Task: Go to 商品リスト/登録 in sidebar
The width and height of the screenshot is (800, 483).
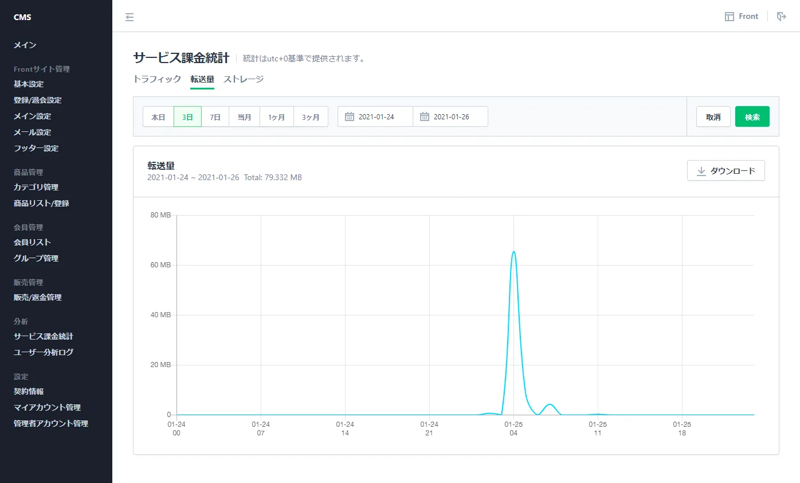Action: point(41,203)
